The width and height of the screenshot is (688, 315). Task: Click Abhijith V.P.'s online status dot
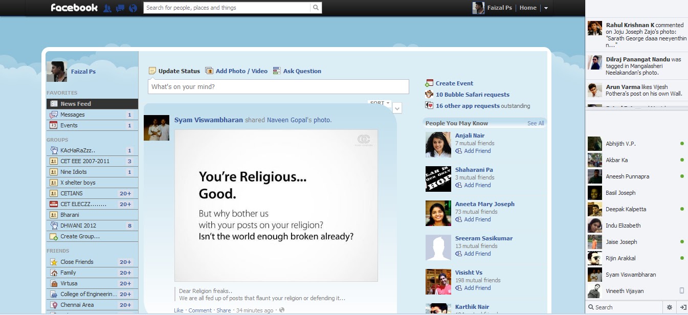(x=681, y=144)
